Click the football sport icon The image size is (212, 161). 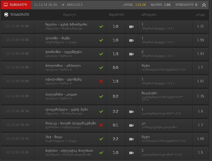coord(6,15)
